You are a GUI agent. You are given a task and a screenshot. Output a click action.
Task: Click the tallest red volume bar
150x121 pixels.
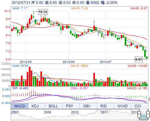tap(30, 77)
